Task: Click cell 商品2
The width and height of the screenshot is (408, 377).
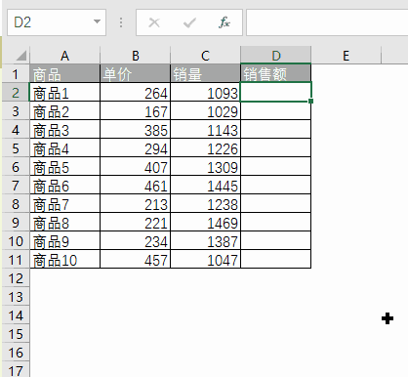Action: point(64,110)
